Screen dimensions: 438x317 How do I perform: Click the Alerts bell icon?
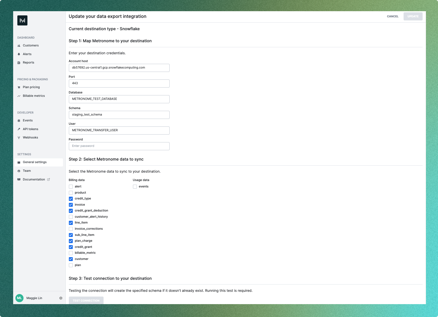19,54
